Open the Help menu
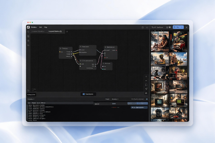The height and width of the screenshot is (143, 215). click(x=46, y=27)
